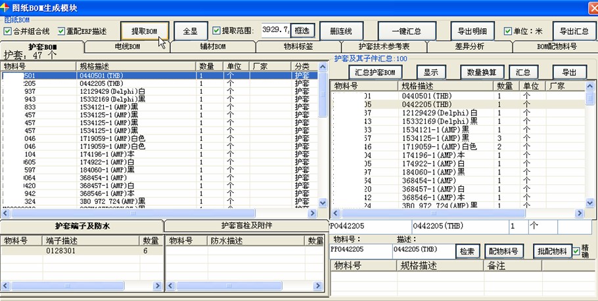Toggle the 合并组合线 checkbox

pos(8,31)
